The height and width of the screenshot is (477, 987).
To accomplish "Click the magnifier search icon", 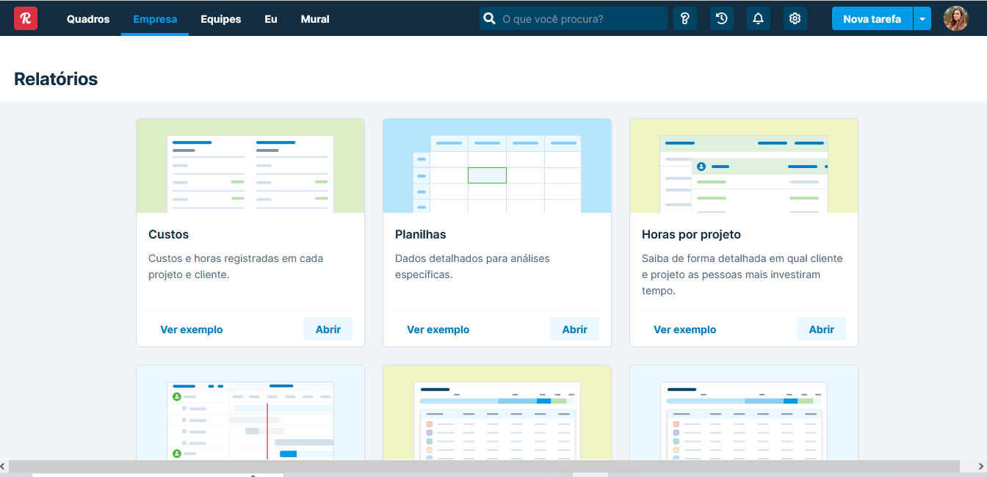I will coord(490,18).
